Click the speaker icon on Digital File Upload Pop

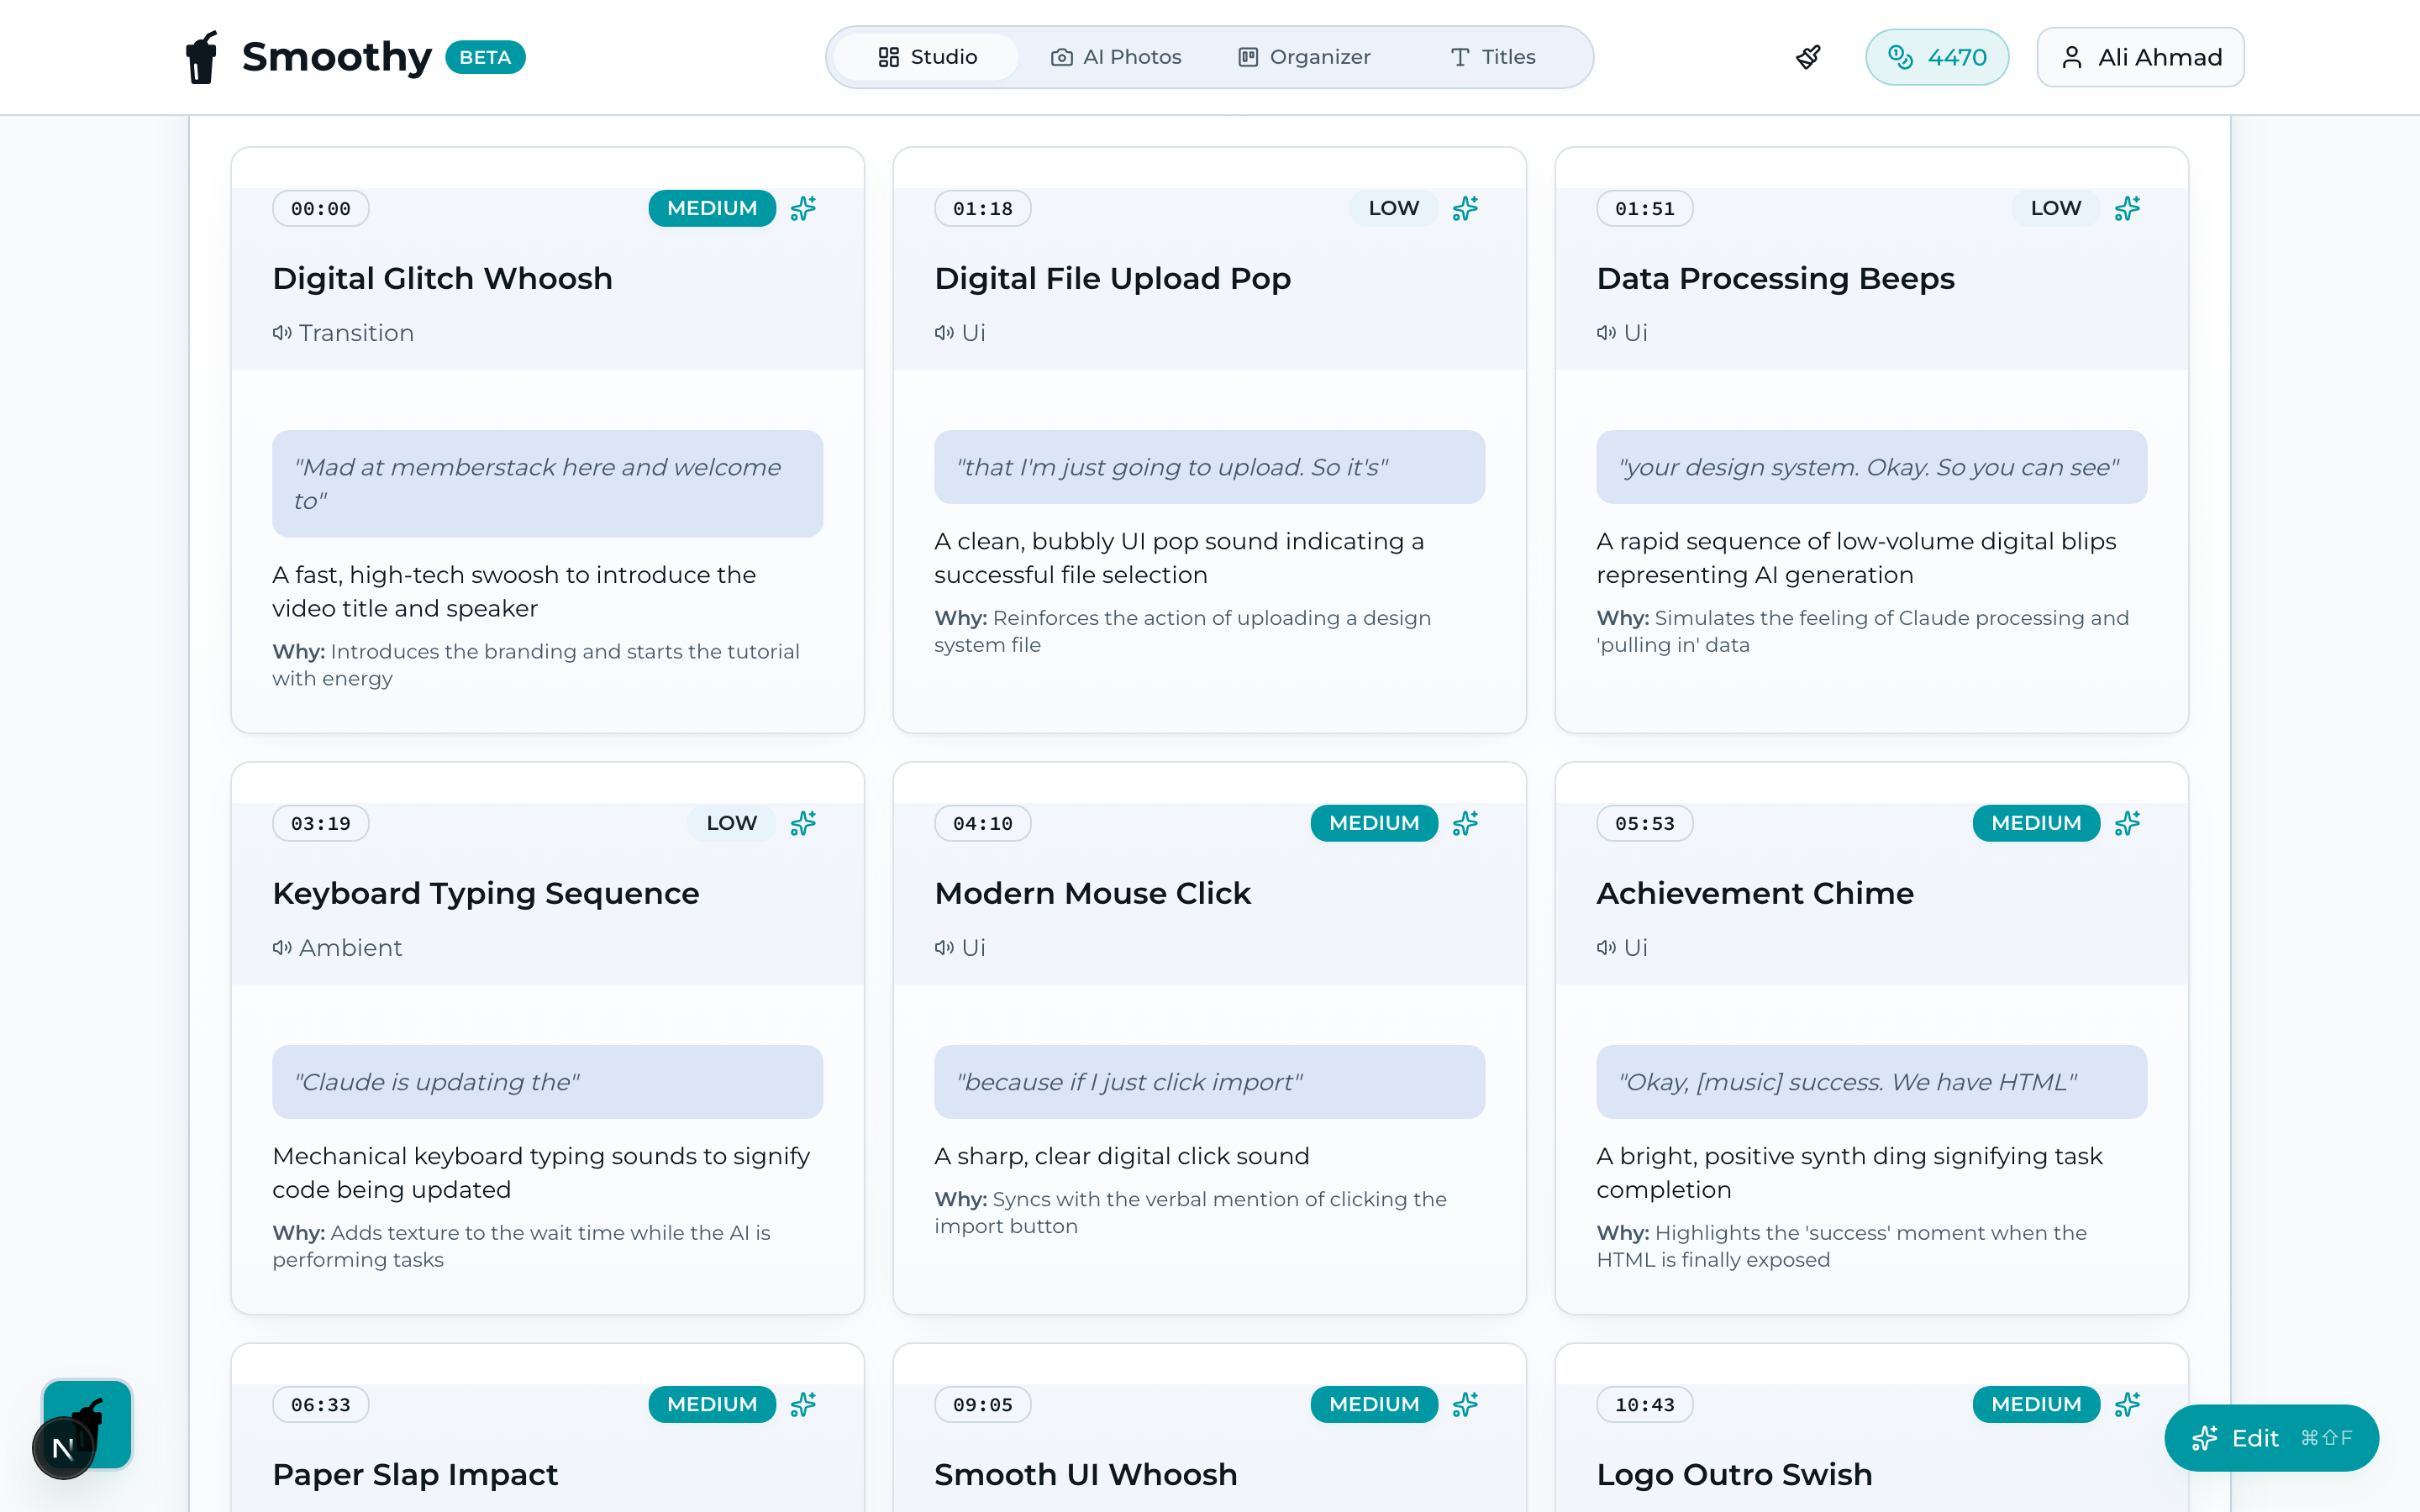coord(944,333)
